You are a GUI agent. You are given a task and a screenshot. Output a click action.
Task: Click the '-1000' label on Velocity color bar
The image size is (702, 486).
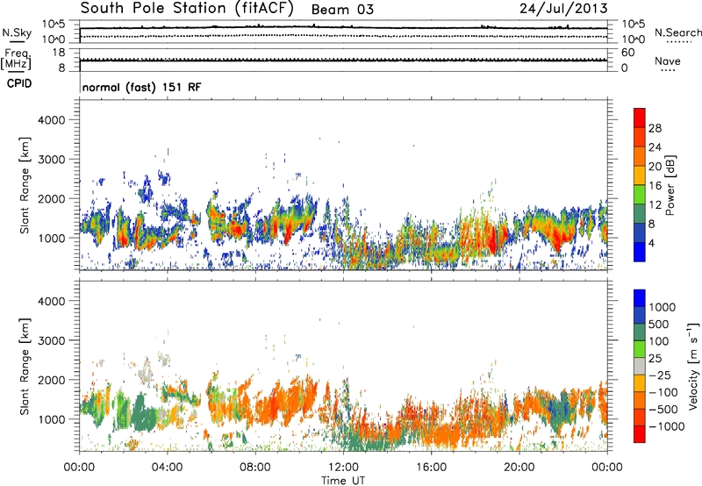coord(666,426)
